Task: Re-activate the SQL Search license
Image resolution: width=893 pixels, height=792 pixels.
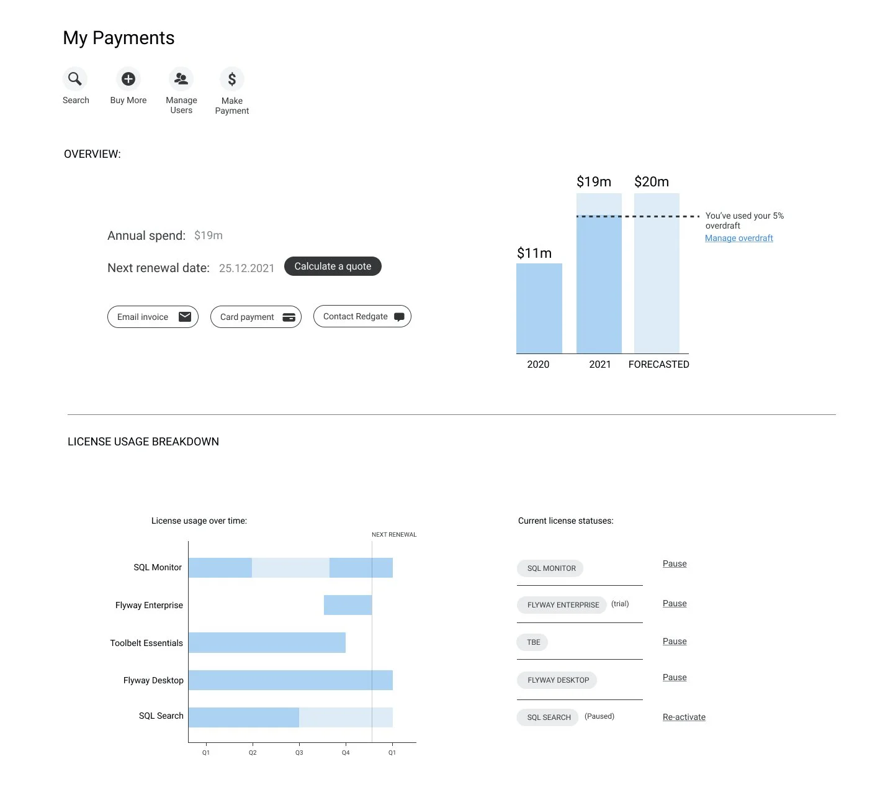Action: 684,717
